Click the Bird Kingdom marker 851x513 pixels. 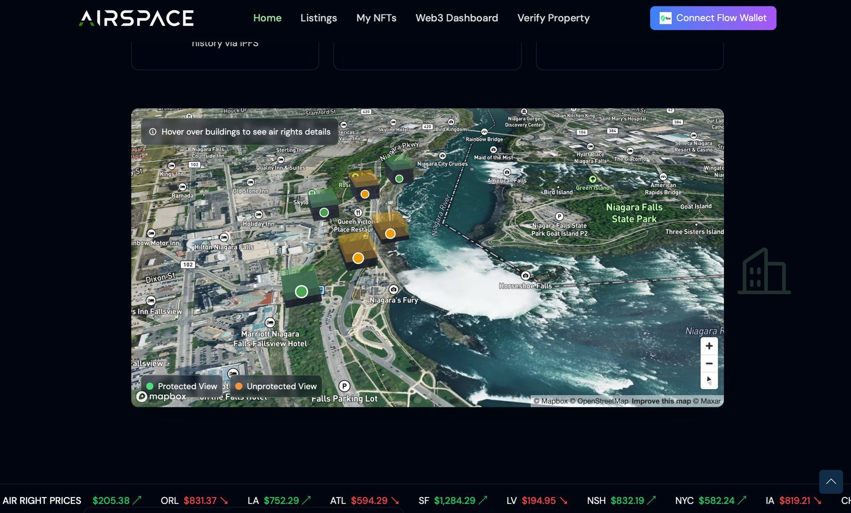pyautogui.click(x=451, y=122)
